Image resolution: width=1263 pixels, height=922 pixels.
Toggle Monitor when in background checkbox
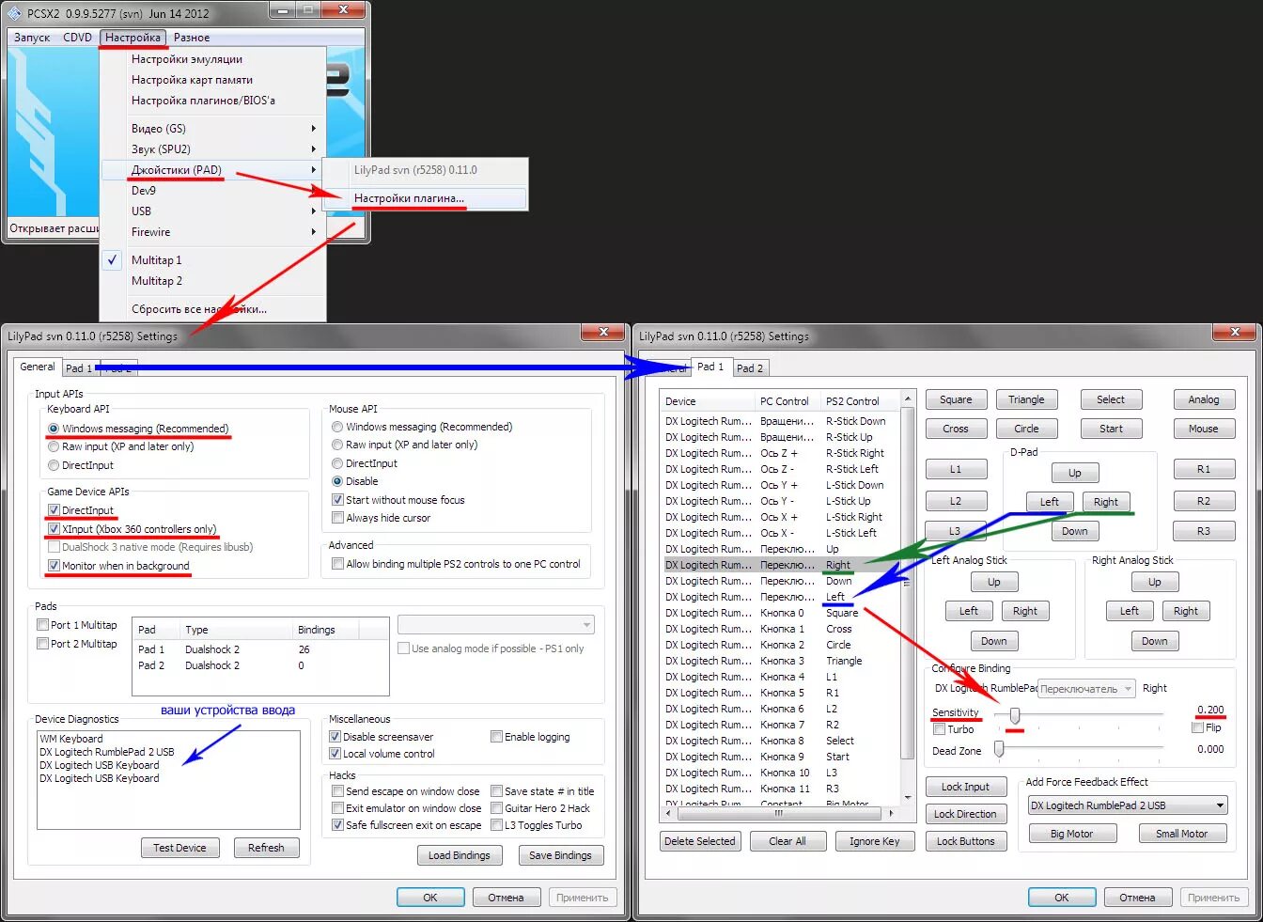pyautogui.click(x=54, y=566)
